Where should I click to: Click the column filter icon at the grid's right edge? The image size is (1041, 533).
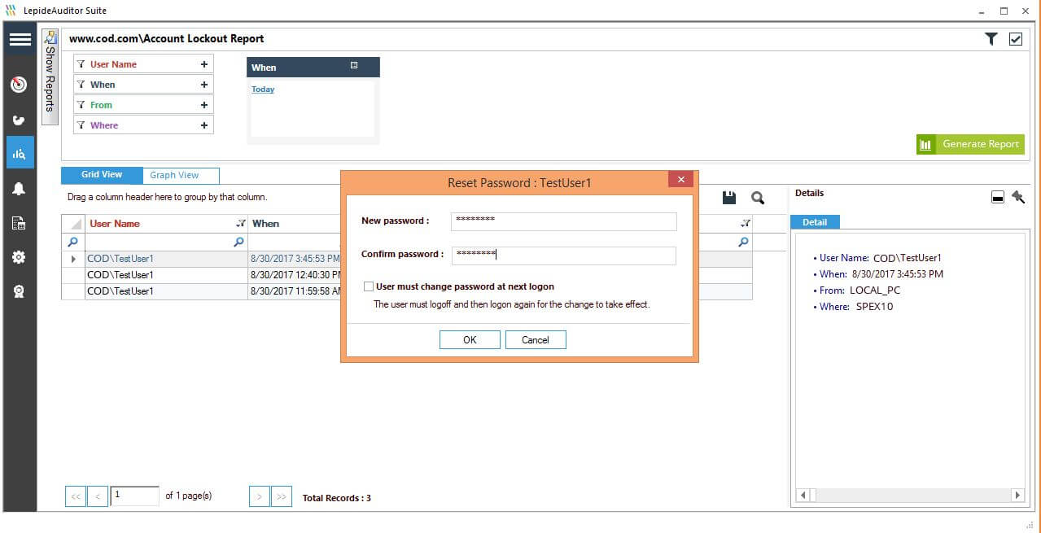click(745, 224)
